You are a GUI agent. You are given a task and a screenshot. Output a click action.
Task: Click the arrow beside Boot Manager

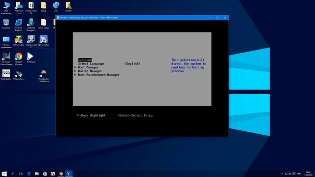(75, 67)
